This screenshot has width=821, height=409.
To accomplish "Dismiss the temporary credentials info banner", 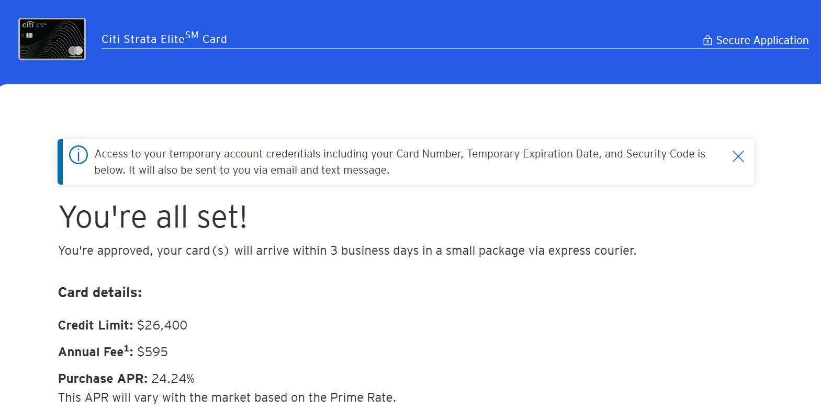I will pos(738,156).
